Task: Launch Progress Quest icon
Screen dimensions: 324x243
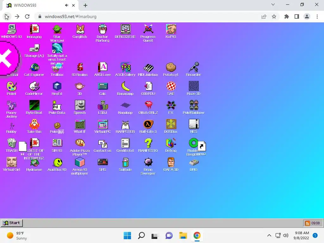Action: [148, 29]
